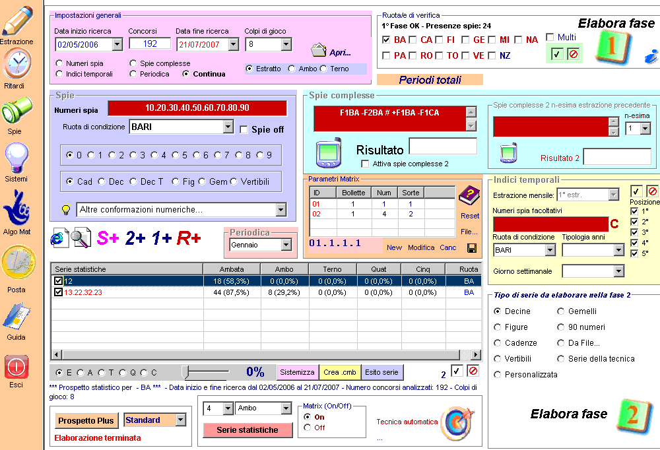Viewport: 660px width, 450px height.
Task: Toggle the Spie off checkbox
Action: pos(244,129)
